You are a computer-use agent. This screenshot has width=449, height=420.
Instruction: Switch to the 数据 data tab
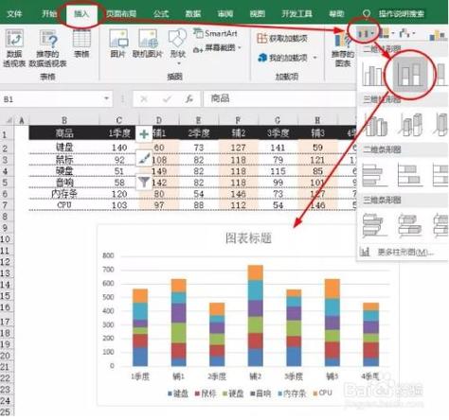[x=193, y=13]
